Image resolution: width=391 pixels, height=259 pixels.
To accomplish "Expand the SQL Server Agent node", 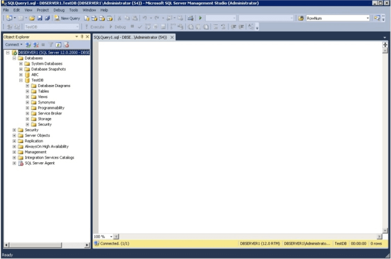I will coord(14,163).
